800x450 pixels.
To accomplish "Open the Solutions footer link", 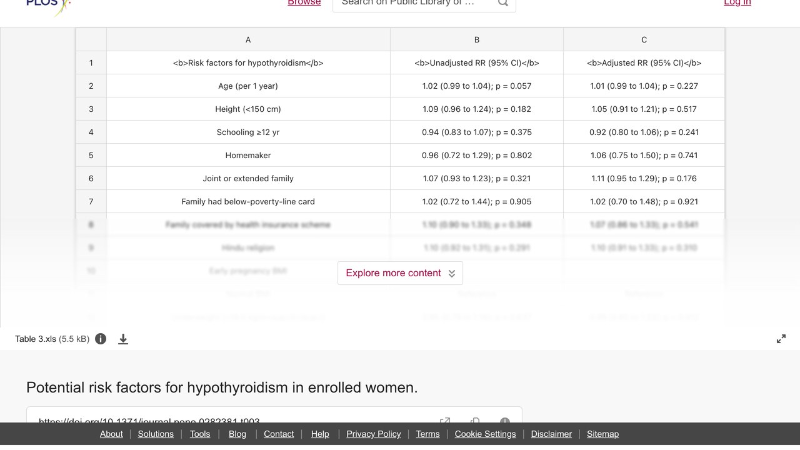I will pos(156,434).
